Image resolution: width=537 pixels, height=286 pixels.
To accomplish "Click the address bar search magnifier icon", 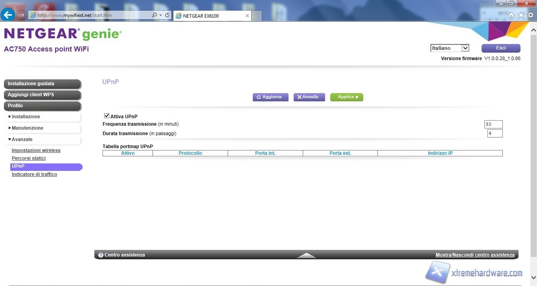I will (x=154, y=15).
